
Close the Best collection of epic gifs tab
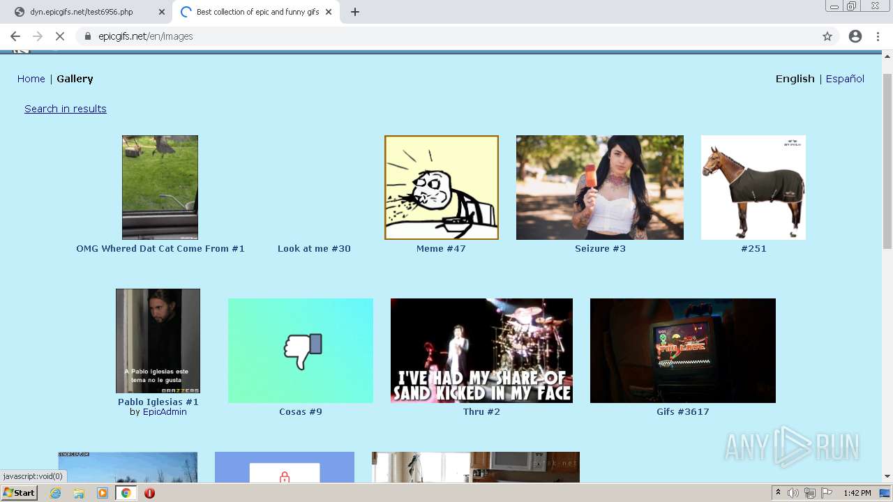point(329,12)
